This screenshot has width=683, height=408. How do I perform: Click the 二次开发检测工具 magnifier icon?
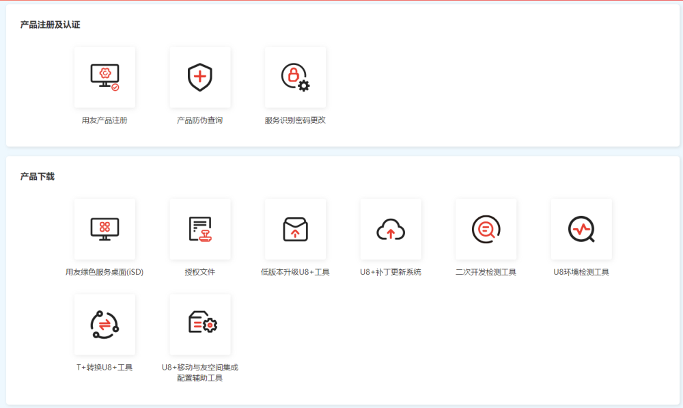click(x=486, y=229)
